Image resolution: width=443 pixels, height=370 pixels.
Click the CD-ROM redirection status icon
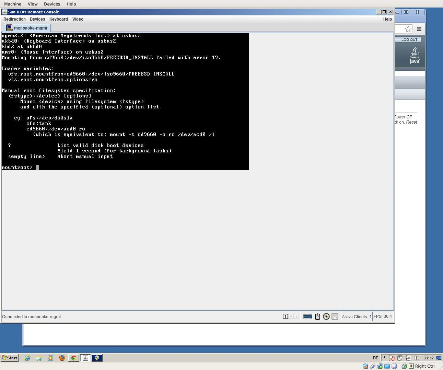(326, 316)
